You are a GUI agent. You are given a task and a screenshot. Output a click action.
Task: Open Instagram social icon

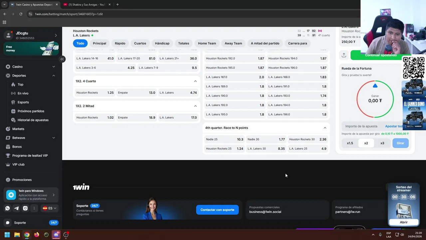(25, 208)
